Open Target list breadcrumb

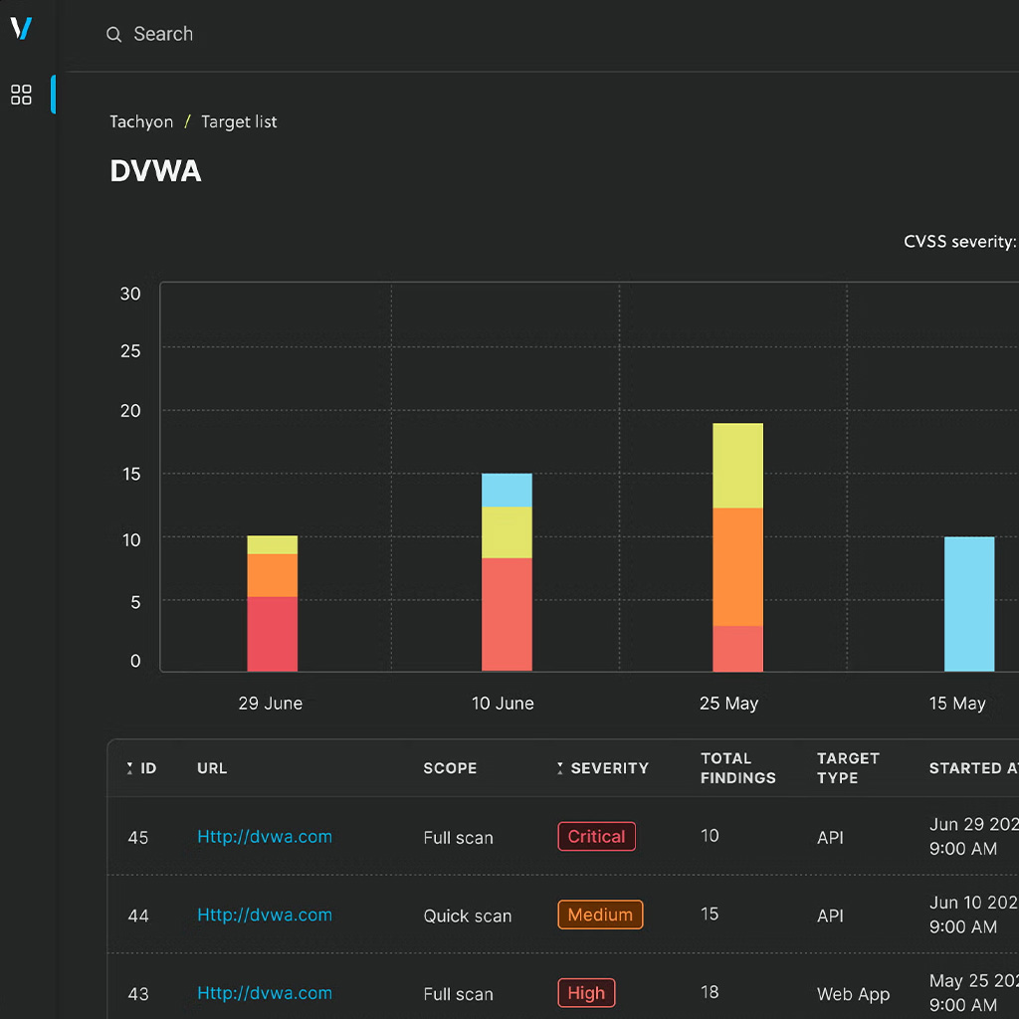239,122
